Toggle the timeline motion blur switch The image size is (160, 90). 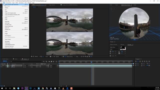tap(53, 61)
